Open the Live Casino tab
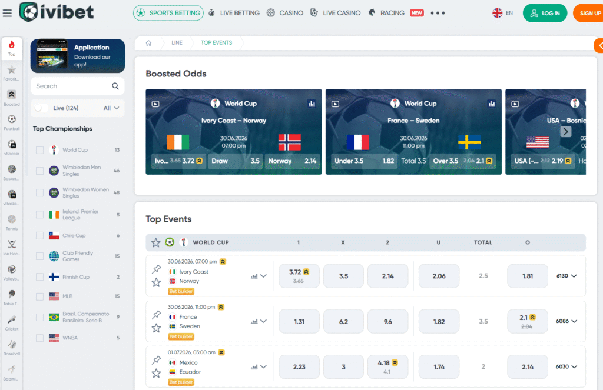The height and width of the screenshot is (390, 603). (336, 13)
